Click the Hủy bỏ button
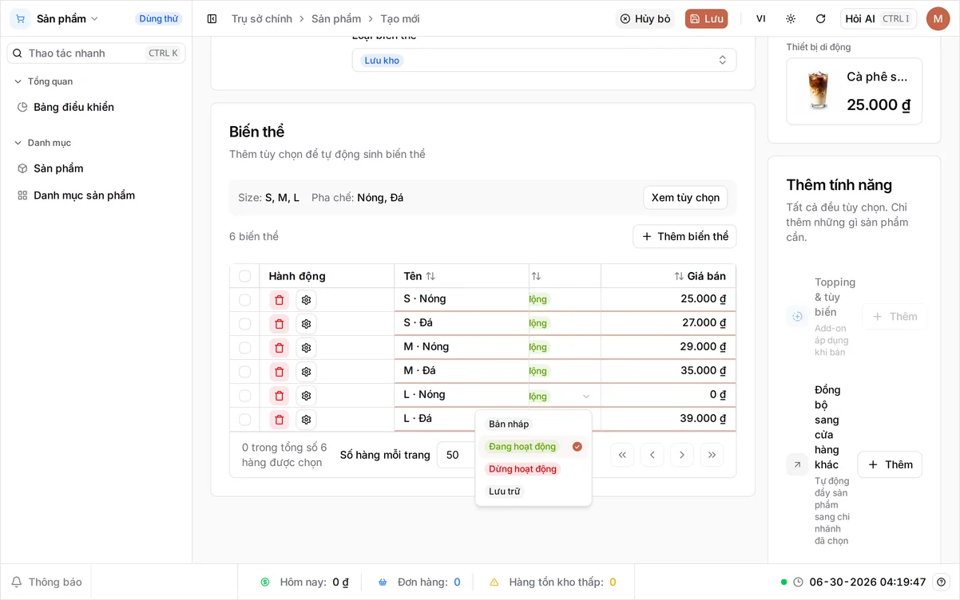The width and height of the screenshot is (960, 600). (645, 18)
